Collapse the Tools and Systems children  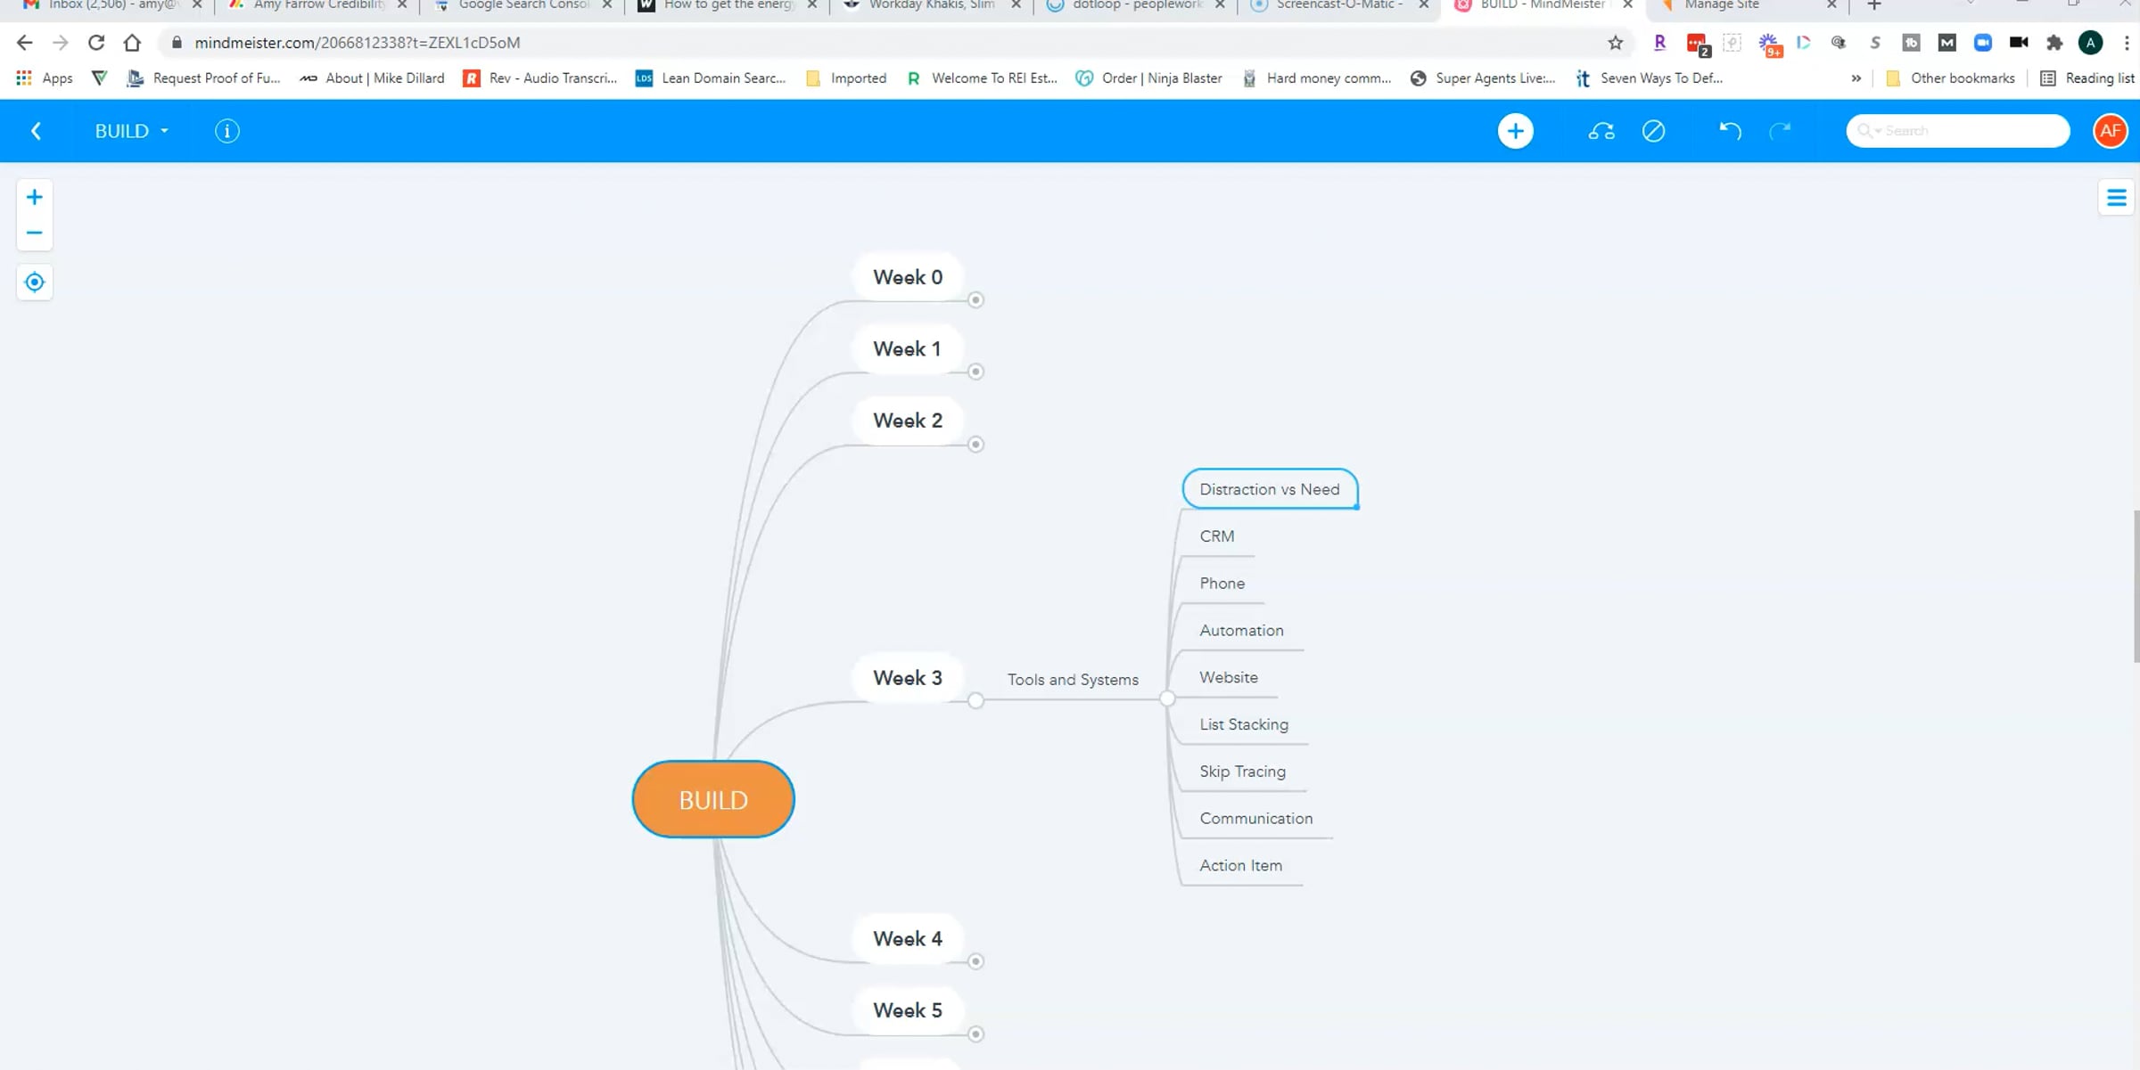[x=1167, y=699]
